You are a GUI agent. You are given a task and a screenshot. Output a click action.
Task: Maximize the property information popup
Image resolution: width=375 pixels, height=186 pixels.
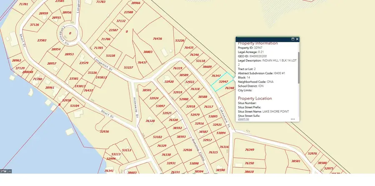click(x=292, y=39)
